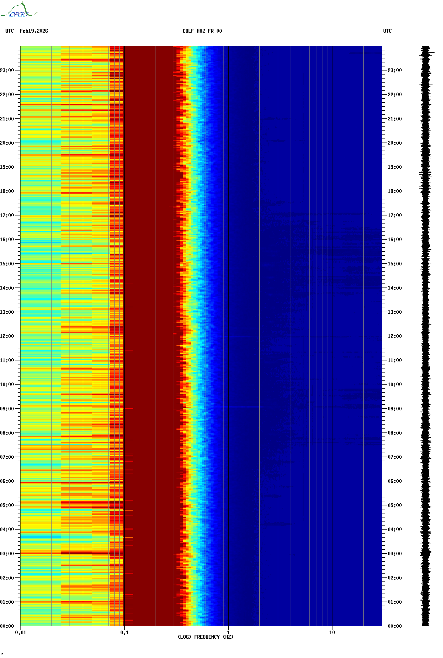Click the 0.01 frequency tick label
This screenshot has height=658, width=443.
(21, 633)
